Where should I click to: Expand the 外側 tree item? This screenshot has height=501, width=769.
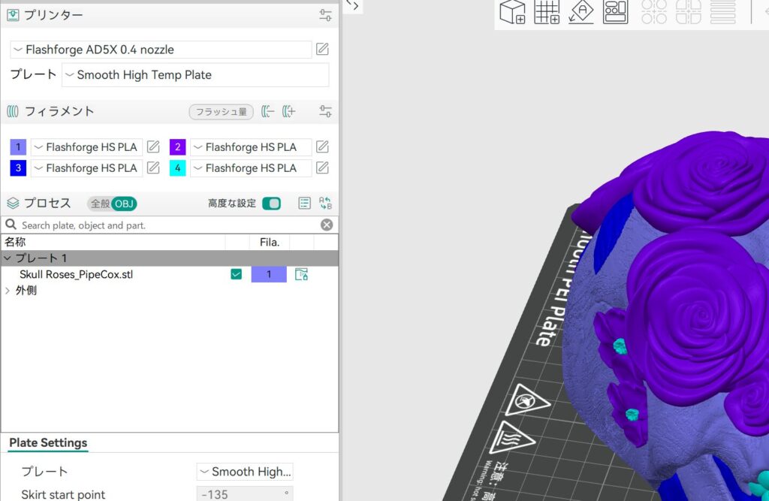point(8,291)
